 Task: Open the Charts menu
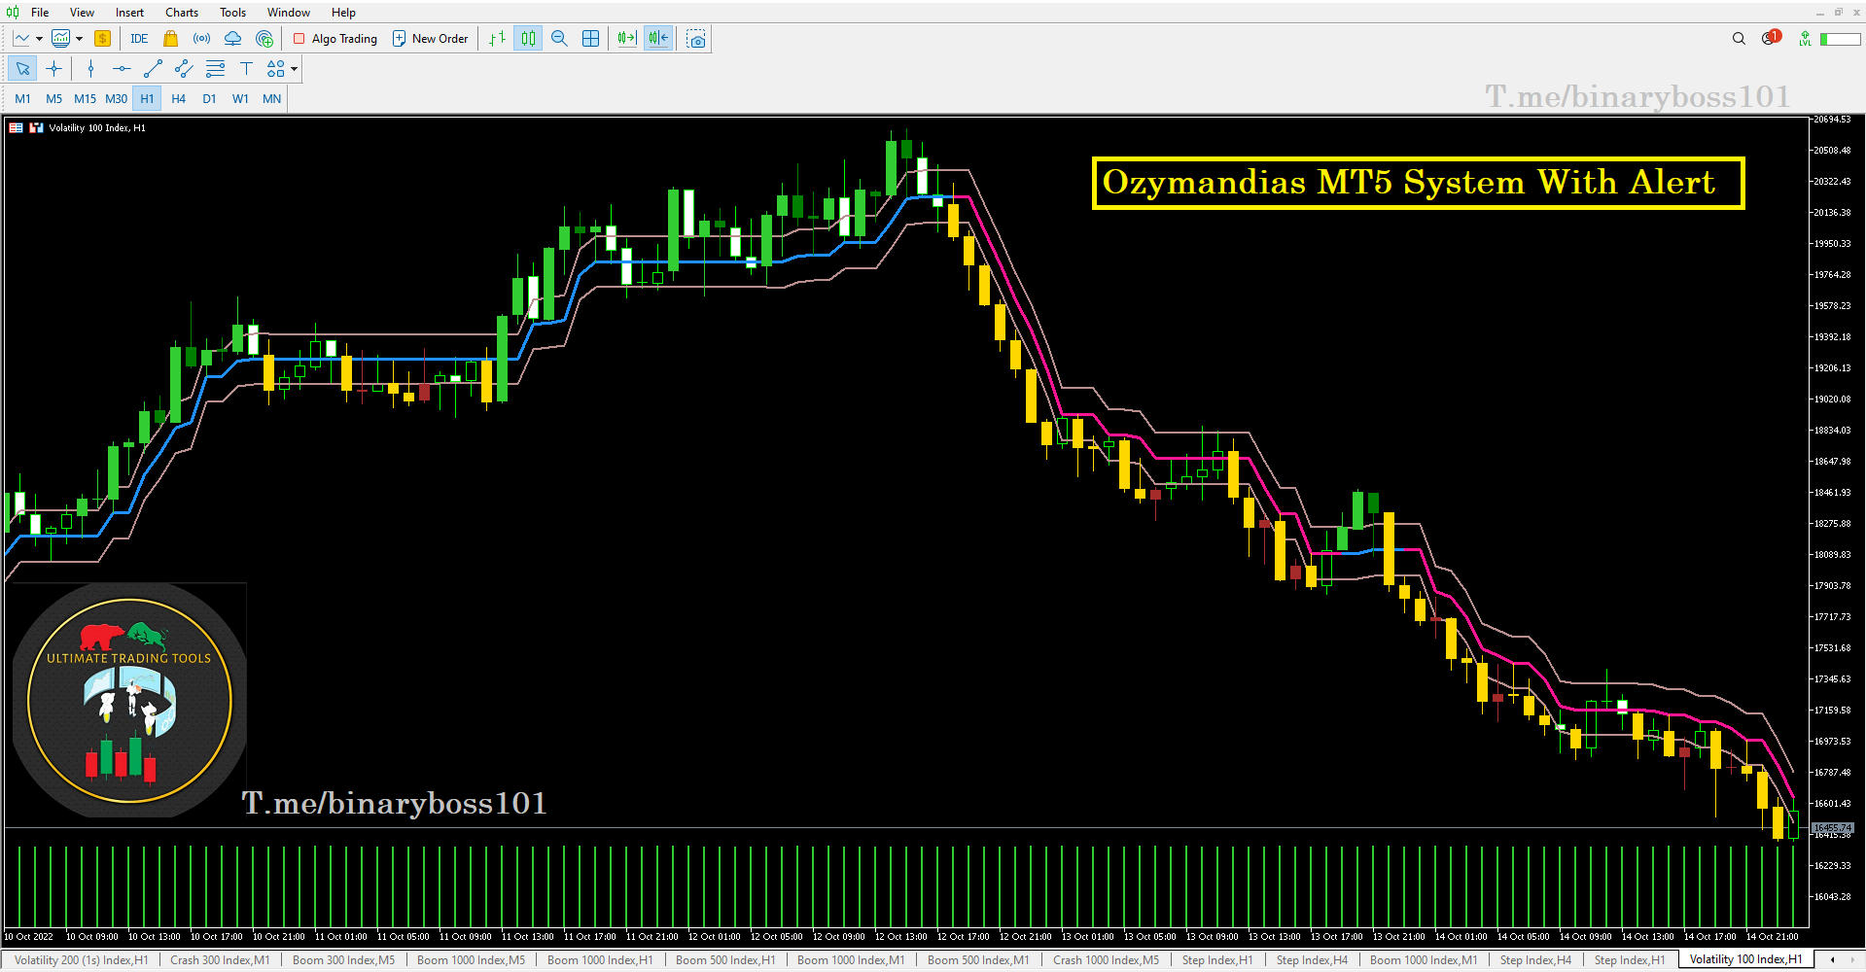pyautogui.click(x=182, y=13)
